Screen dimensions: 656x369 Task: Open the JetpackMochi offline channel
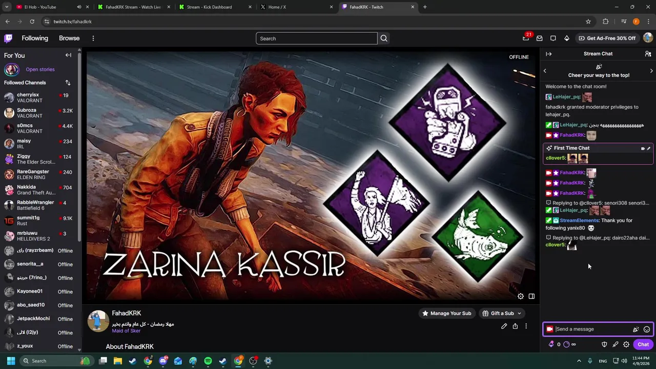[x=40, y=319]
